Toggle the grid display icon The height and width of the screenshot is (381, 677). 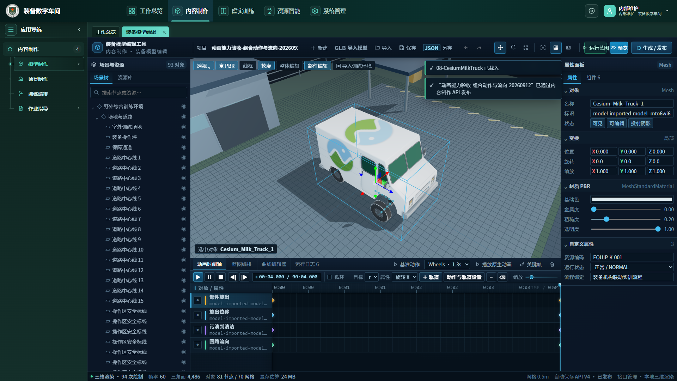[556, 48]
